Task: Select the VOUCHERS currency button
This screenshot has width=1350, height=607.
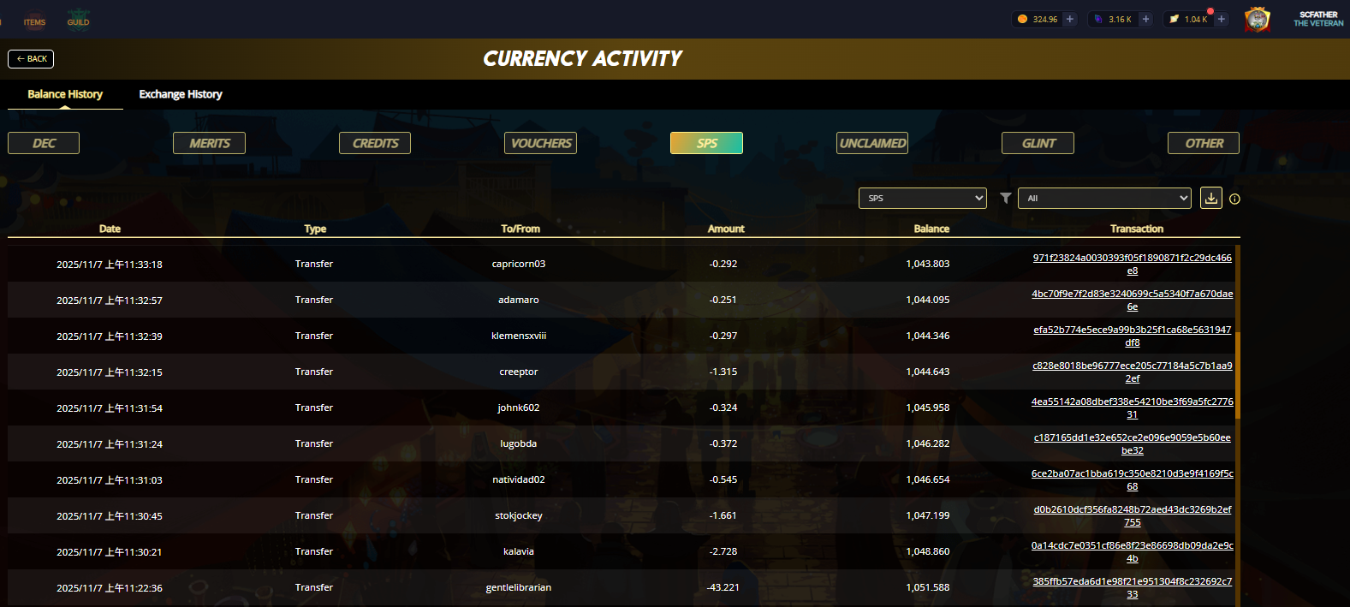Action: (541, 143)
